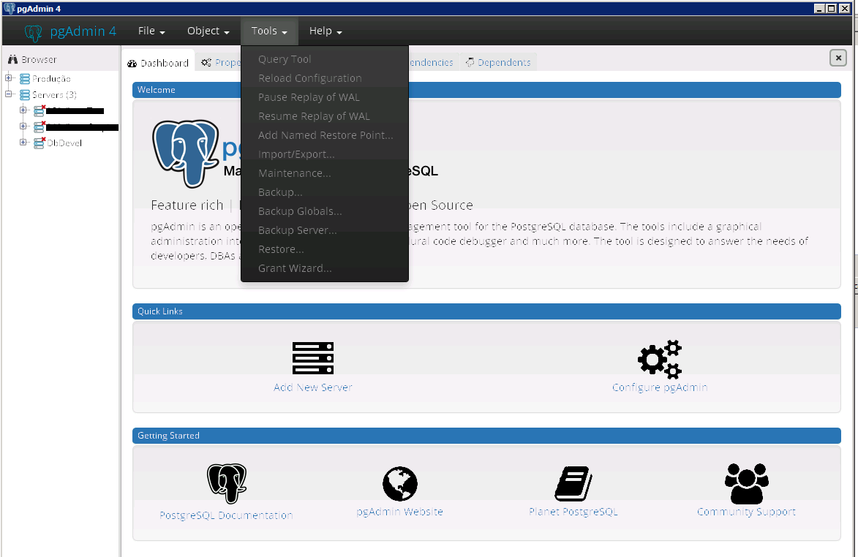Open the Help menu dropdown

click(325, 31)
